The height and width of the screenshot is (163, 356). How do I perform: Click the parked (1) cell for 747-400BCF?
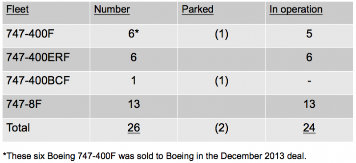pos(221,81)
